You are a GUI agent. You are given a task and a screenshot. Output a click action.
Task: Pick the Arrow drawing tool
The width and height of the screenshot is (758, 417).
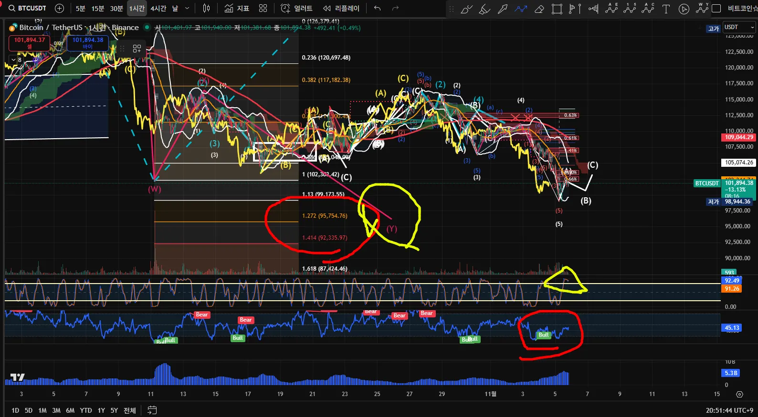(x=503, y=9)
